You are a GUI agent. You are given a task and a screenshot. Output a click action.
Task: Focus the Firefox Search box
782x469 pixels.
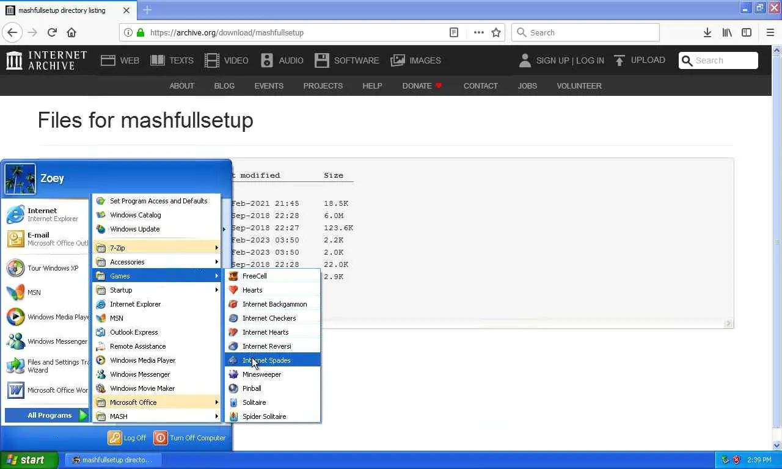pyautogui.click(x=585, y=32)
